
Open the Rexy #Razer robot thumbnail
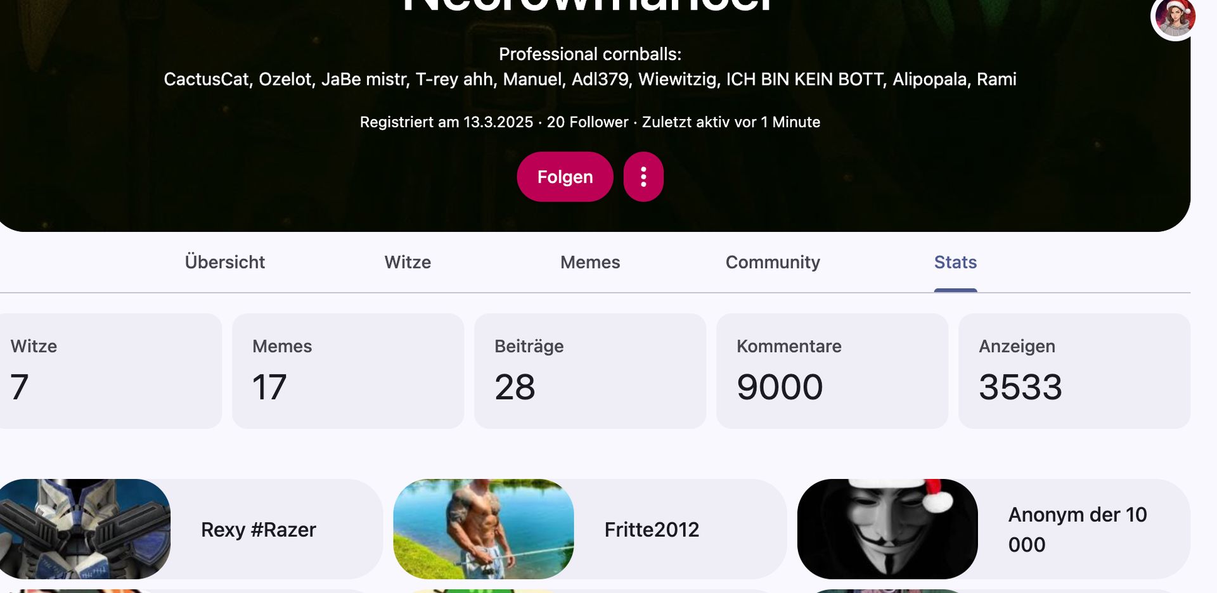click(85, 529)
